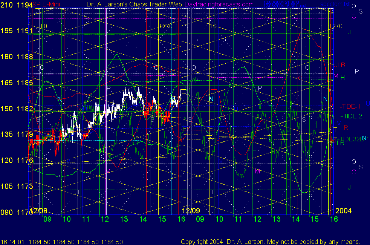Click the 16:14:01 status timestamp

coord(12,242)
